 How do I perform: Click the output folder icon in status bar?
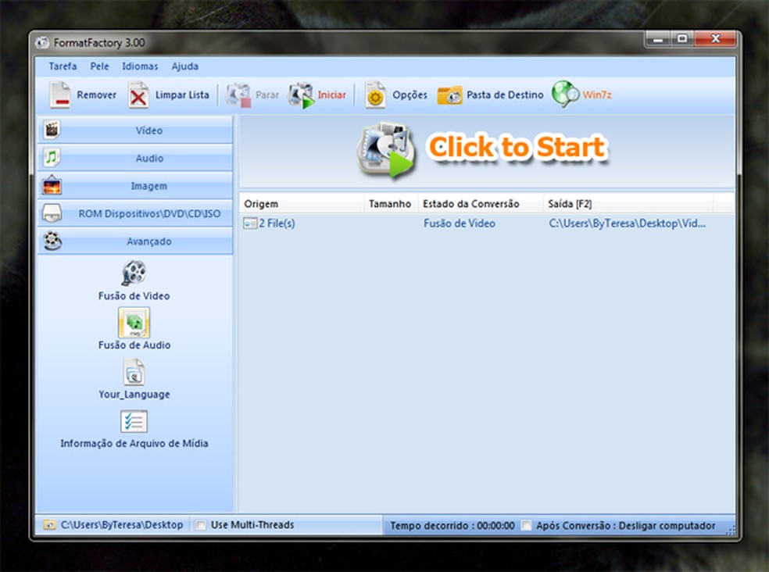(49, 525)
